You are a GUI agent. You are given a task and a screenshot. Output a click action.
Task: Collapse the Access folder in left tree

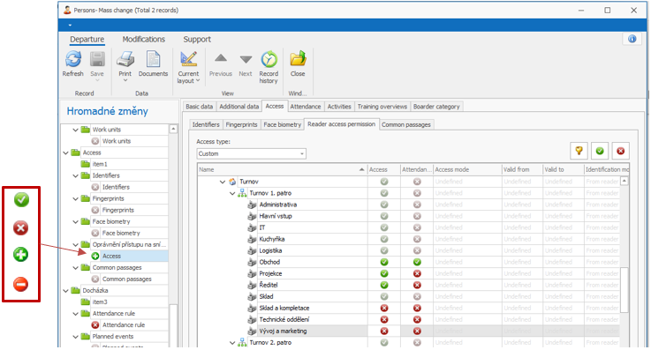(65, 153)
